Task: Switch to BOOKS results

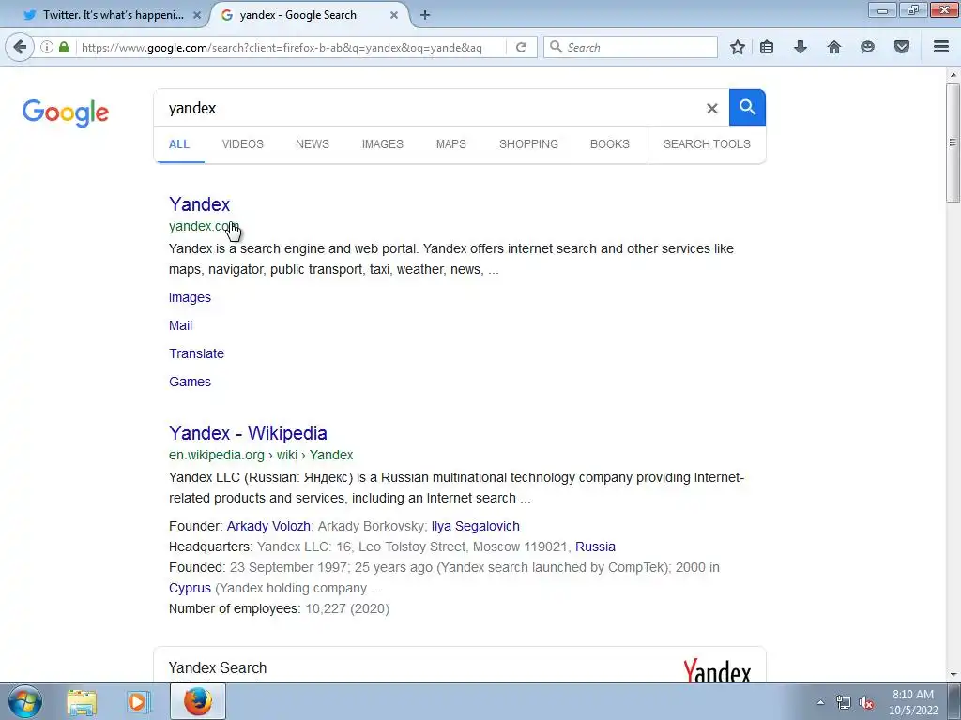Action: pyautogui.click(x=610, y=144)
